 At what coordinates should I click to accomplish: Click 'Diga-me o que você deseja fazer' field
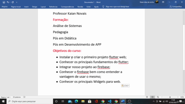[117, 7]
